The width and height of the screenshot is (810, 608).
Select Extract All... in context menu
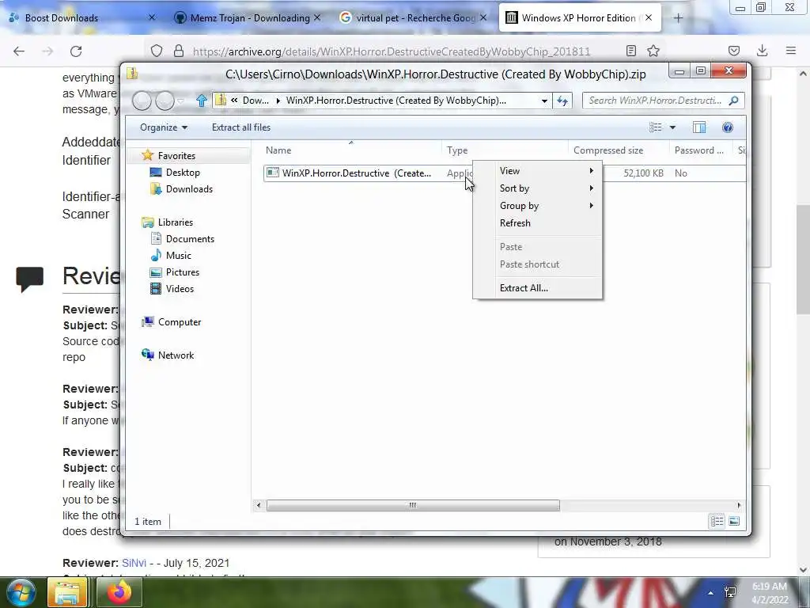537,288
